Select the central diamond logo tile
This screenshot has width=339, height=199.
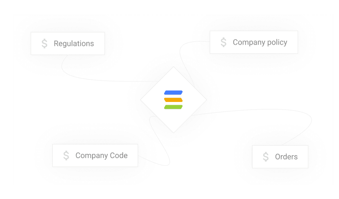(x=174, y=100)
